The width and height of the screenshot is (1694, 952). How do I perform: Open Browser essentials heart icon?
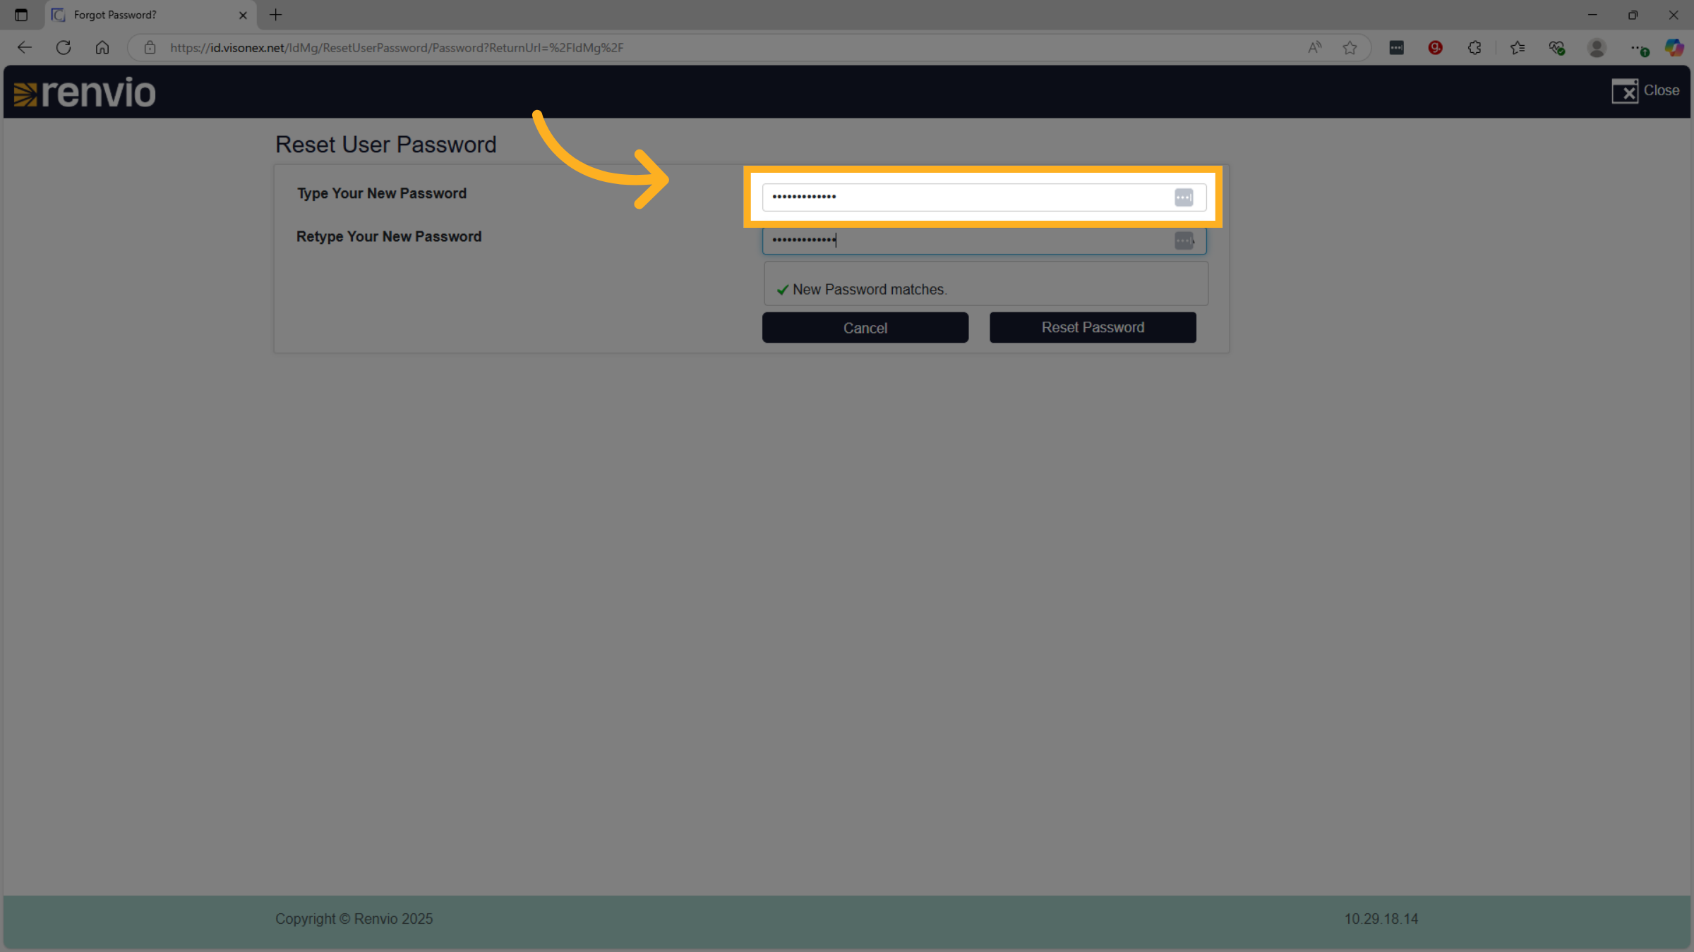pos(1557,47)
